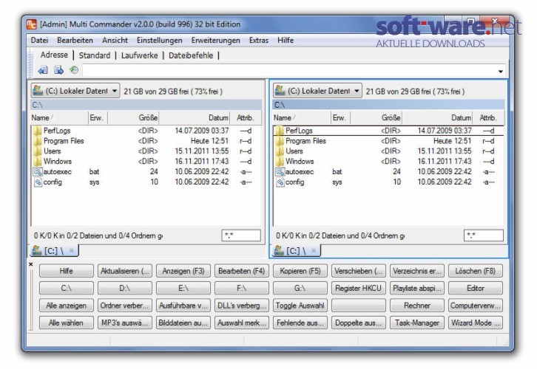Select the Adresse toolbar tab
Viewport: 537px width, 369px height.
tap(54, 55)
